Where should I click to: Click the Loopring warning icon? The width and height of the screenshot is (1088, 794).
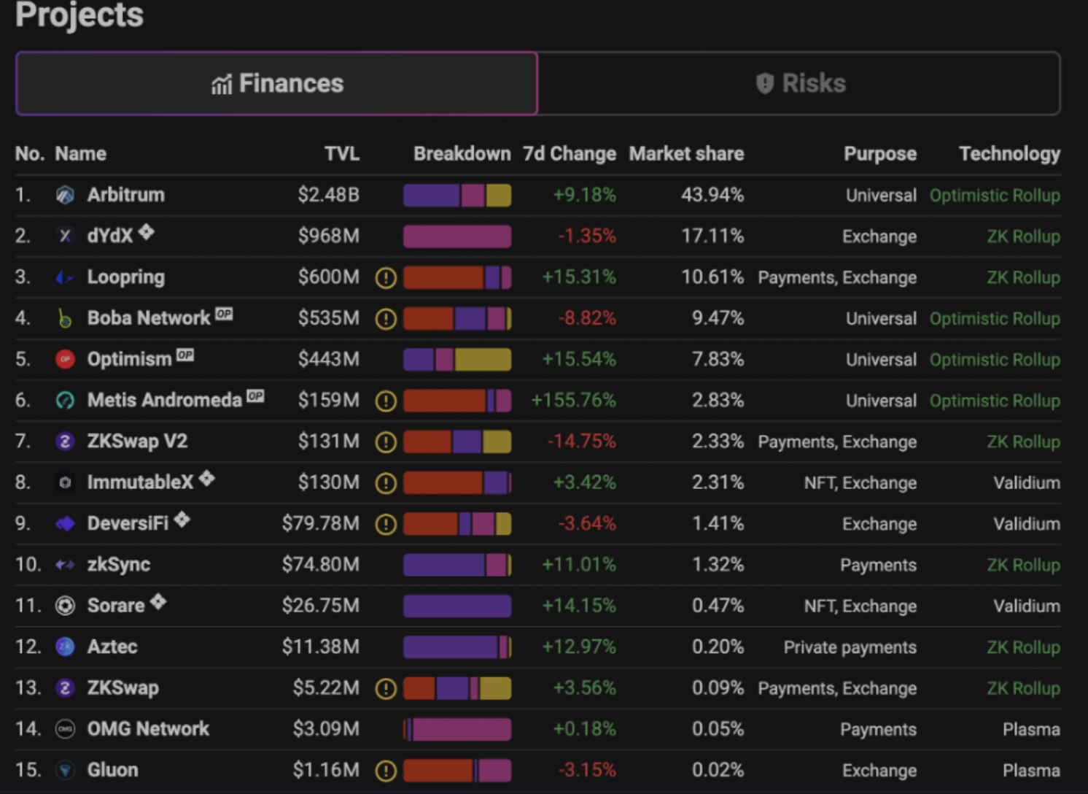386,278
